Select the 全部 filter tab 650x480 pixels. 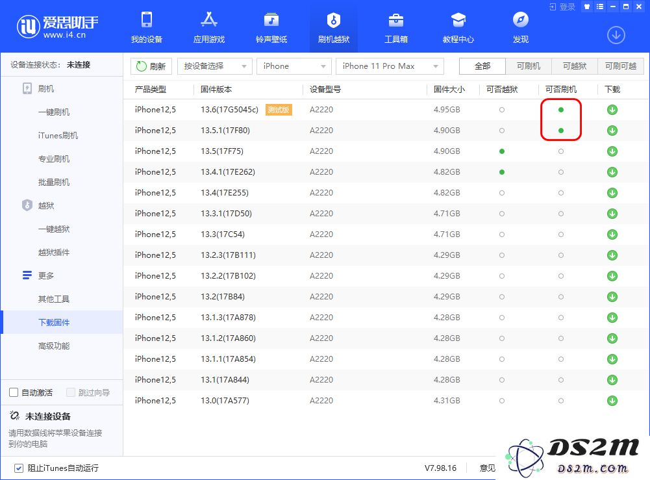tap(482, 66)
